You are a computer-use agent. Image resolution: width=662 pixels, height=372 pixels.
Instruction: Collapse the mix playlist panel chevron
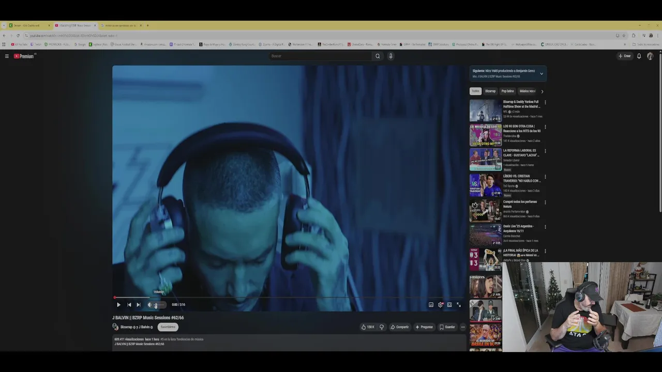point(541,73)
